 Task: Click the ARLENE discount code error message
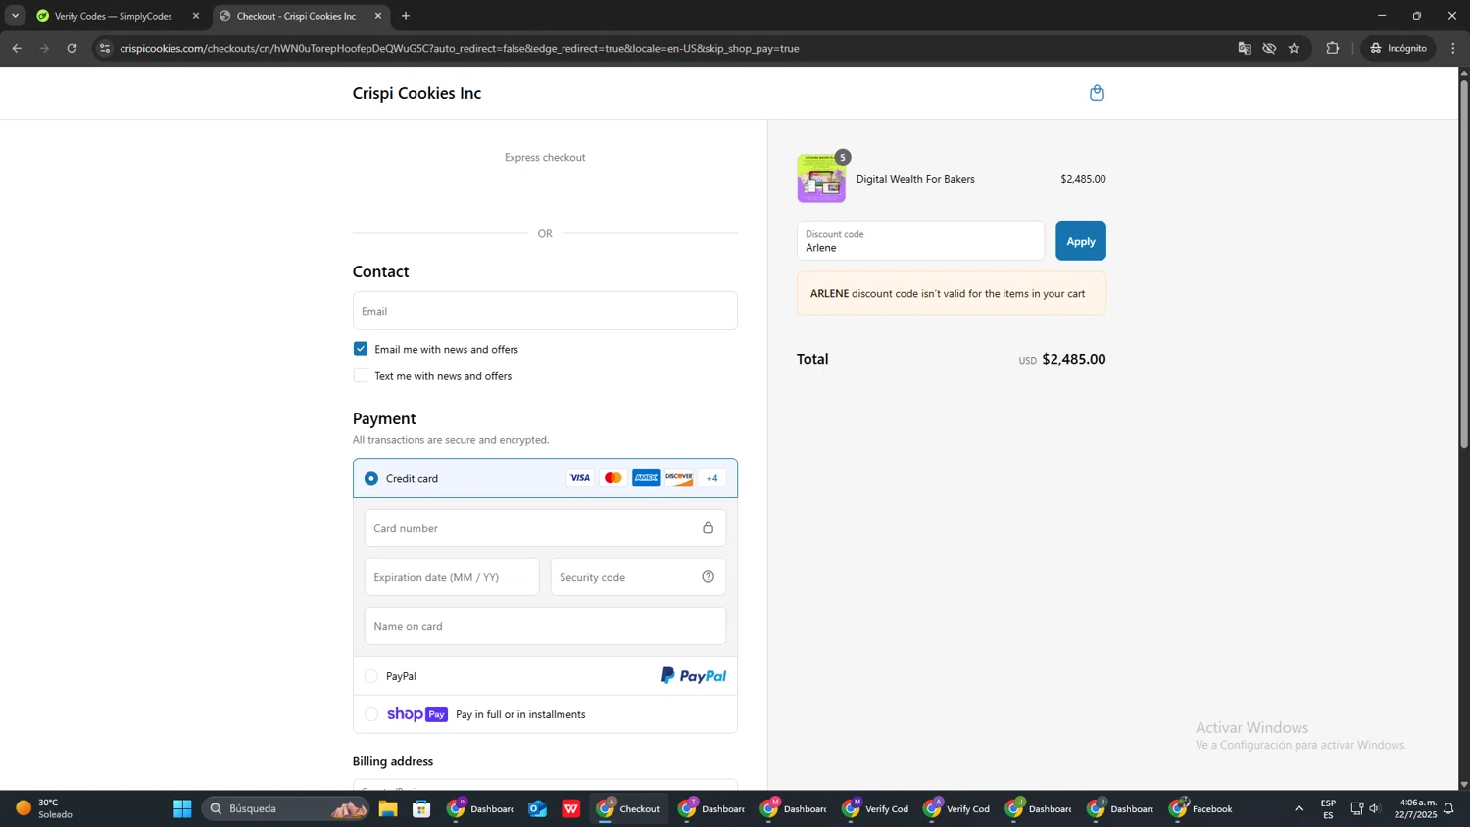point(952,293)
